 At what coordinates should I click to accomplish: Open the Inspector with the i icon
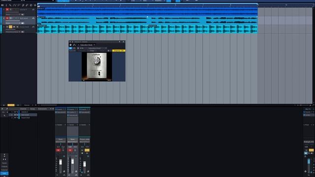pos(6,5)
